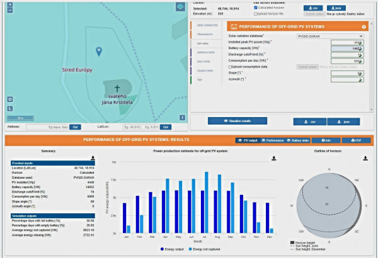The height and width of the screenshot is (258, 378).
Task: Open the Solar radiation database dropdown
Action: tap(330, 36)
